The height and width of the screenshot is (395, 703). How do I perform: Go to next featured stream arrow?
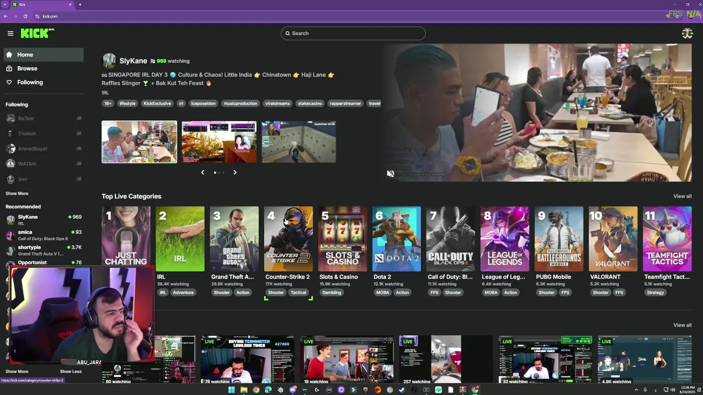[x=235, y=172]
